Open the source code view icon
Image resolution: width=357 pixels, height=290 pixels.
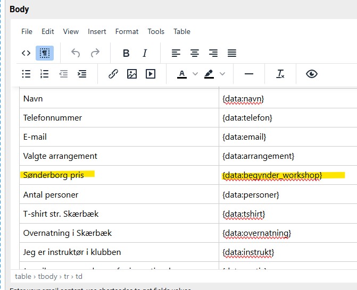click(26, 53)
